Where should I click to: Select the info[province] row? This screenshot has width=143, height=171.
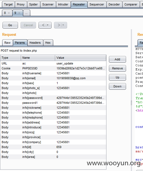[x=53, y=137]
